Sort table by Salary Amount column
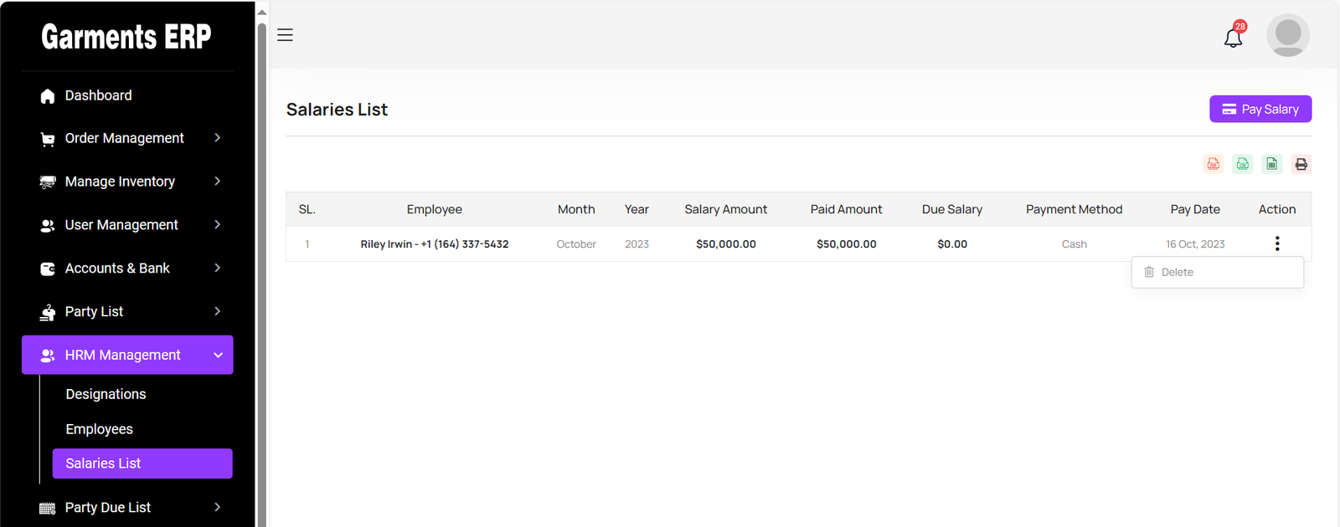1340x527 pixels. (x=725, y=209)
